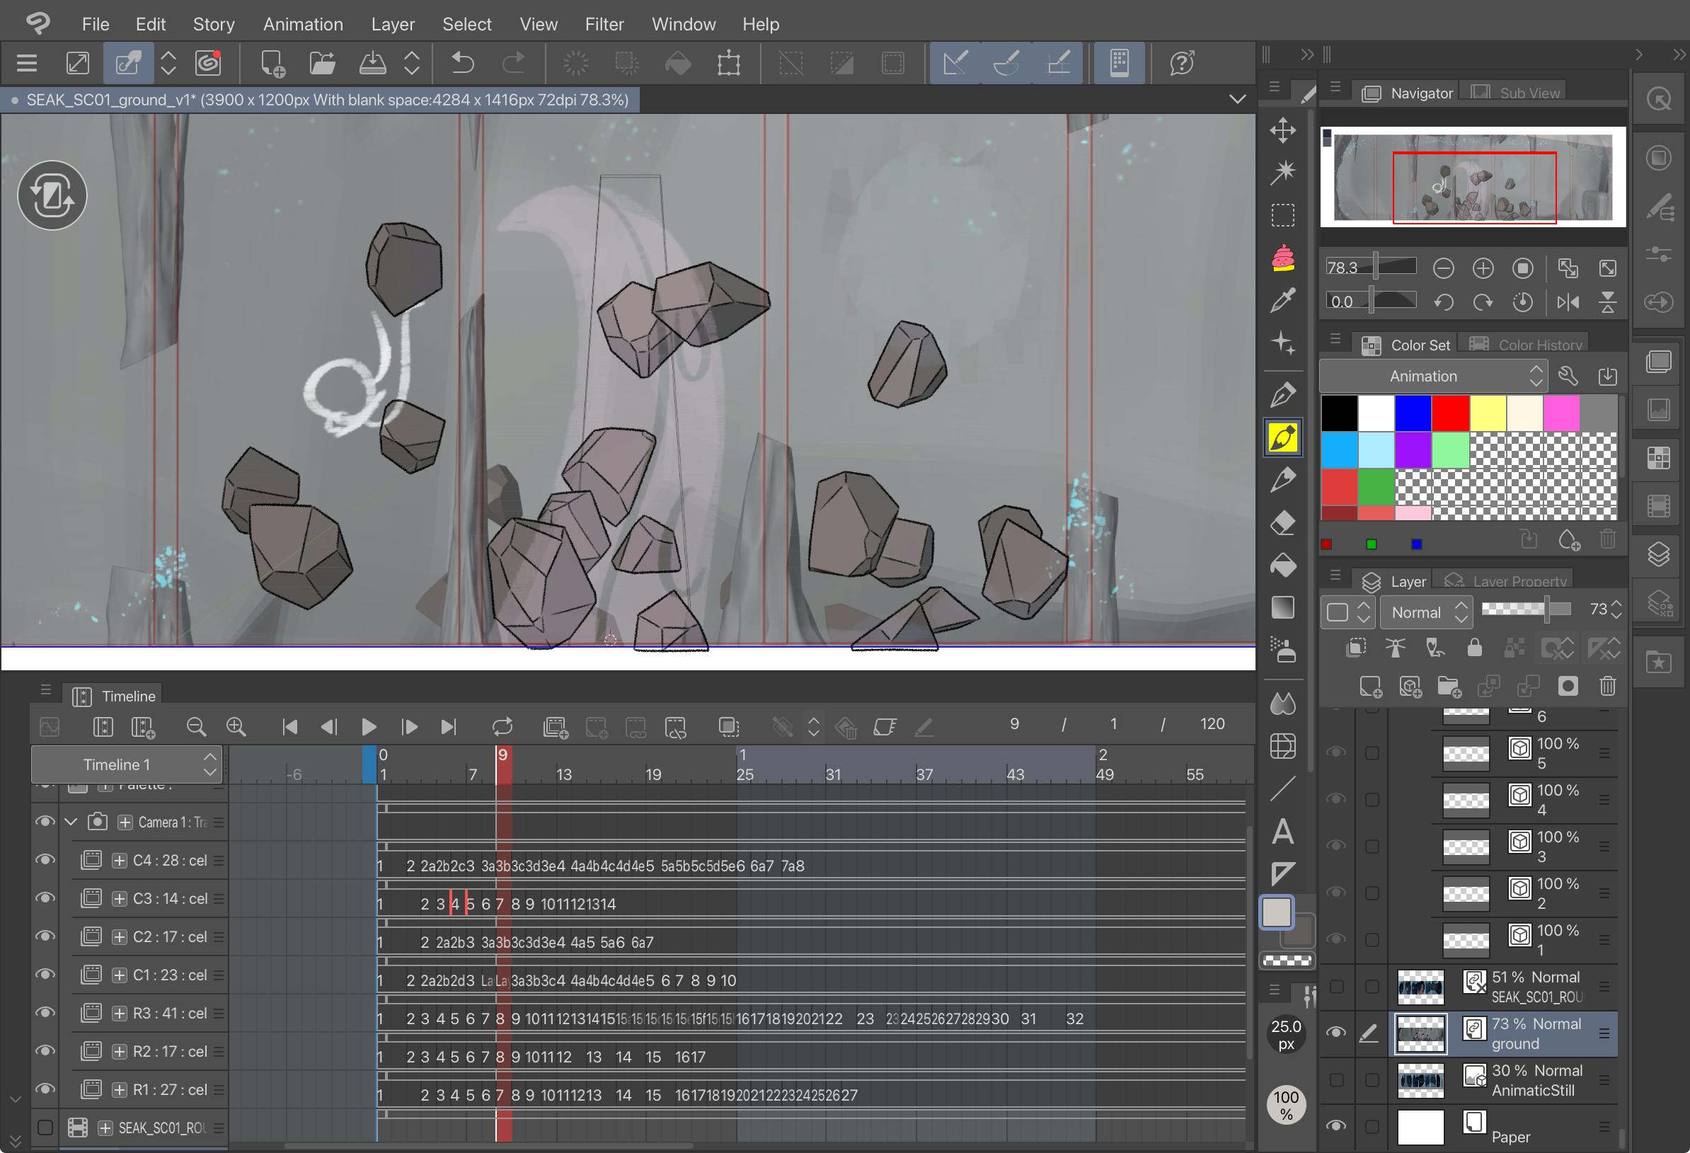Click the Undo arrow in the toolbar
1690x1153 pixels.
(x=463, y=63)
